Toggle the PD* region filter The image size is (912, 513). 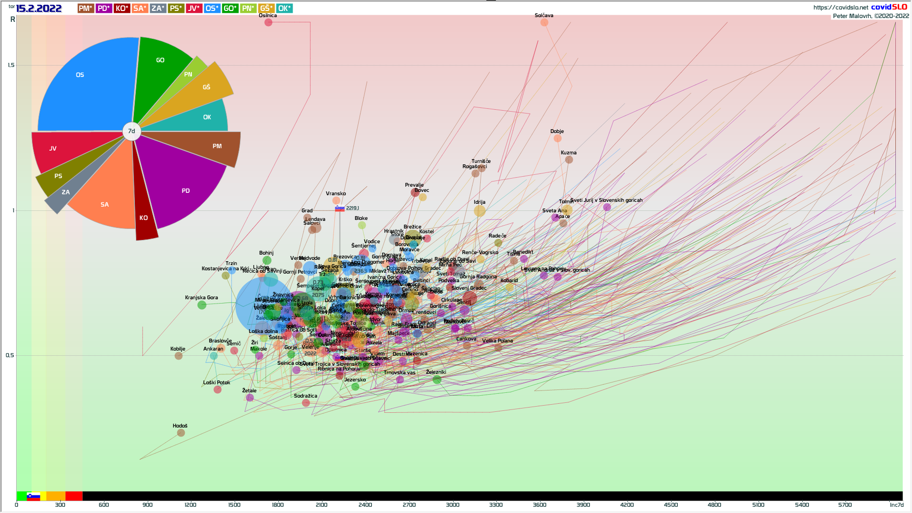pyautogui.click(x=104, y=9)
